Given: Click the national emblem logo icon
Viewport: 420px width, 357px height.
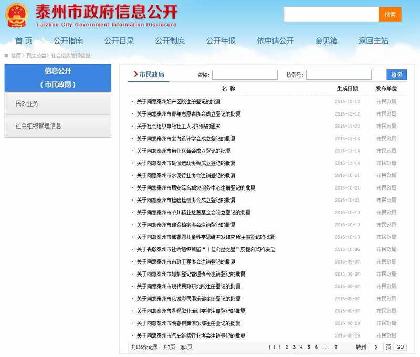Looking at the screenshot, I should 18,16.
